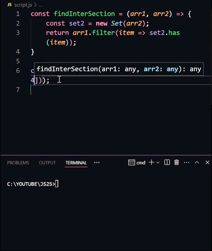
Task: Maximize panel size using the chevron-up icon
Action: tap(197, 162)
